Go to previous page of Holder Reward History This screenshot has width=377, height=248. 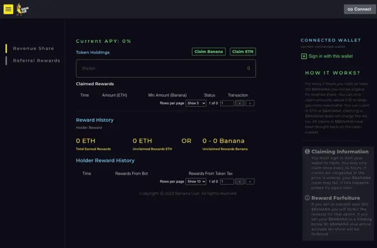coord(240,182)
